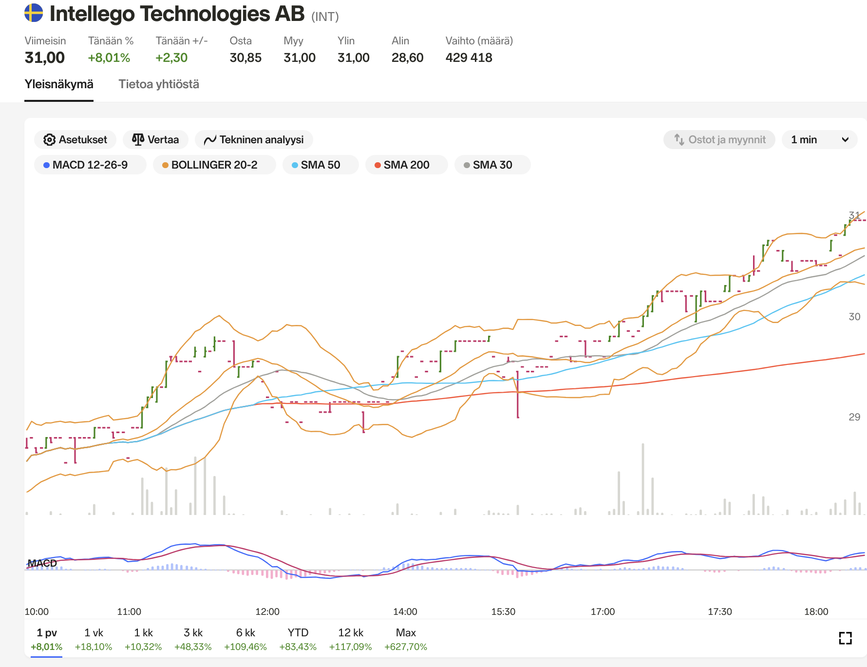Switch chart to Max range
Screen dimensions: 867x667
pos(405,639)
